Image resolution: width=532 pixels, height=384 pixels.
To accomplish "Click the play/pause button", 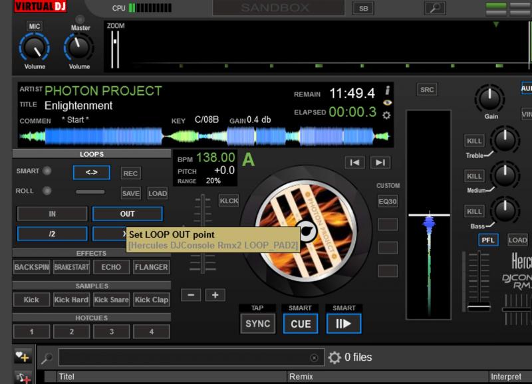I will tap(343, 324).
